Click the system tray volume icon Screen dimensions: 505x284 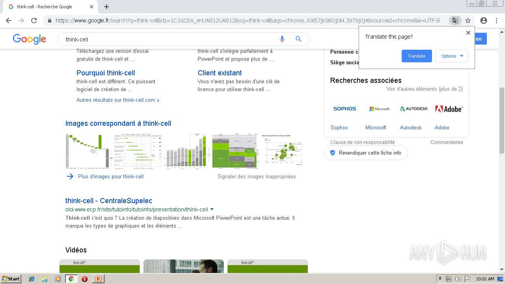(x=458, y=279)
